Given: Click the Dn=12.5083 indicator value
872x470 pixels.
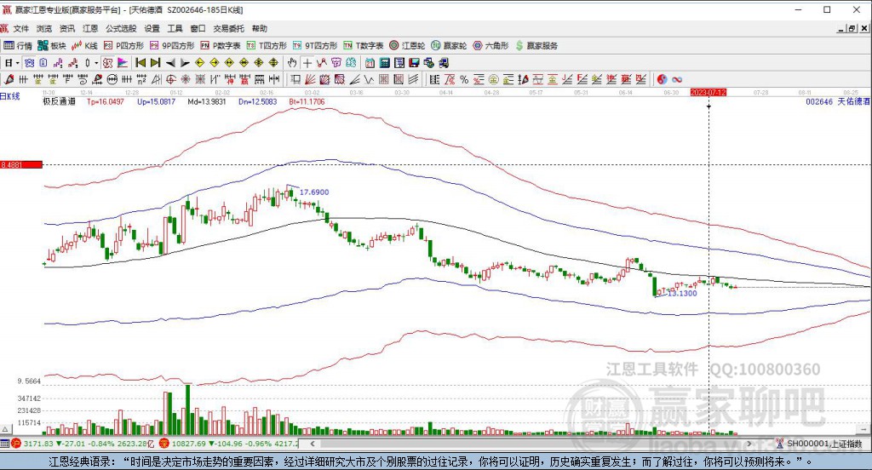Looking at the screenshot, I should [257, 102].
